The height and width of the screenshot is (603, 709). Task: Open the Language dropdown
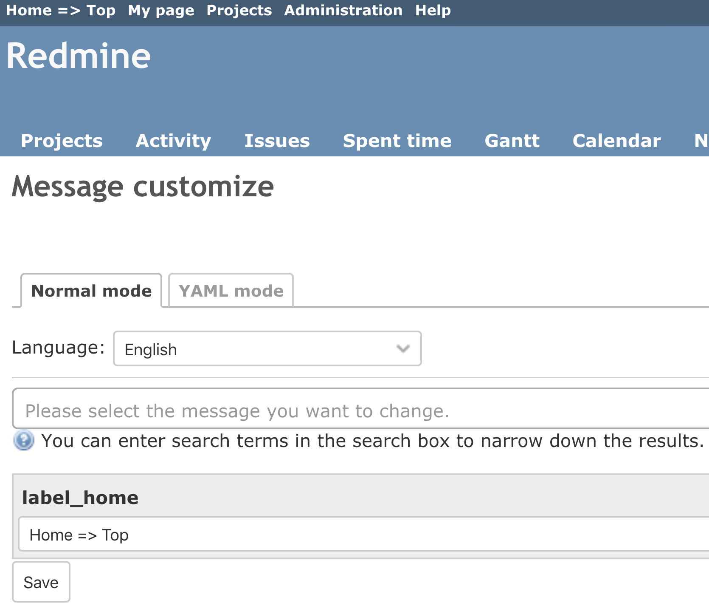point(267,349)
